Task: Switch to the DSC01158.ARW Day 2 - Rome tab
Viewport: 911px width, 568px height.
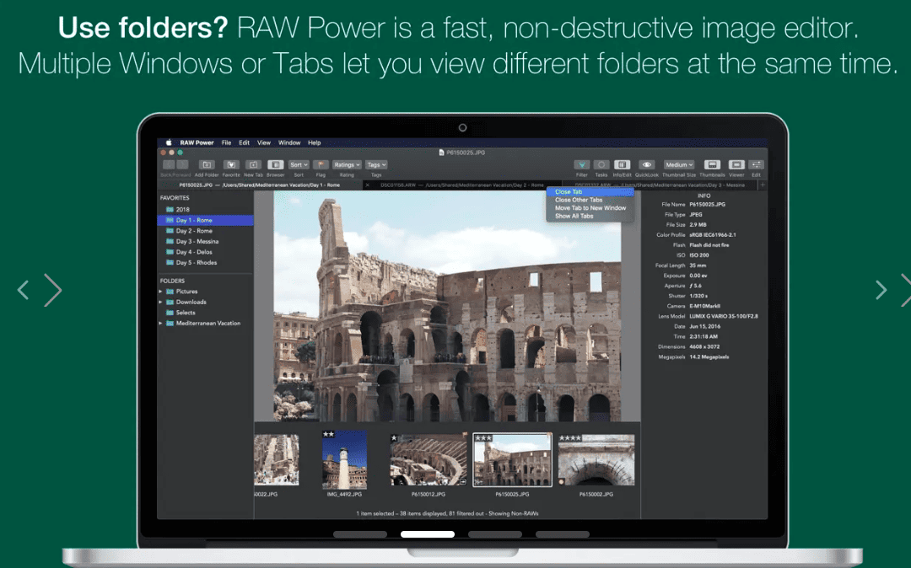Action: point(462,185)
